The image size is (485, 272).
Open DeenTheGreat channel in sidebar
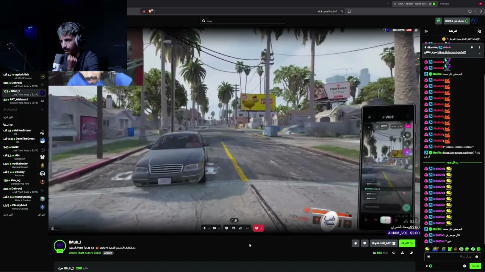pos(24,140)
